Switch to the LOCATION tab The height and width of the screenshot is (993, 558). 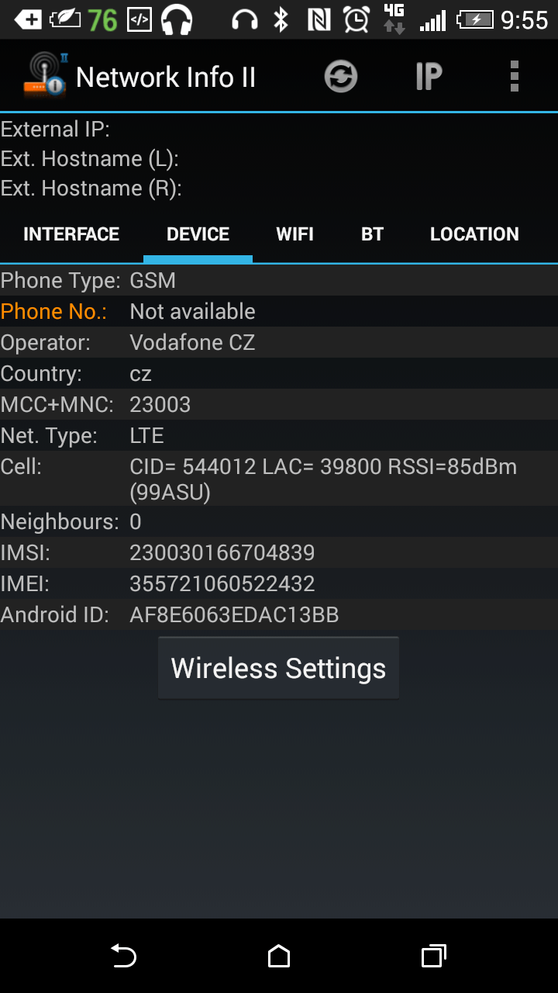click(x=474, y=234)
